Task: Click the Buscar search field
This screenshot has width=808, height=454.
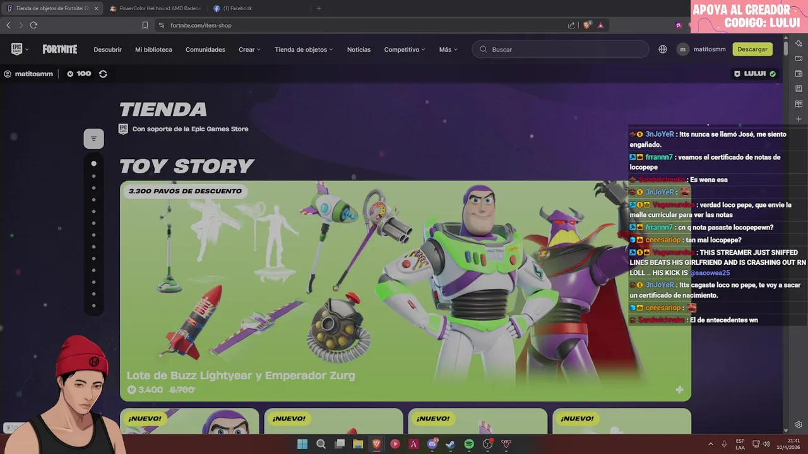Action: 561,49
